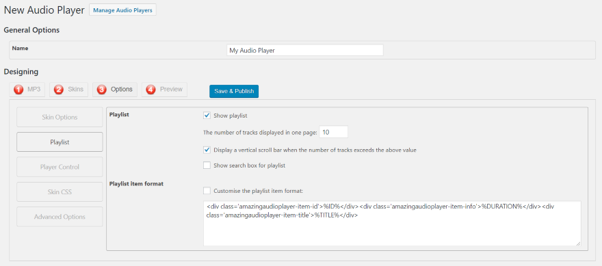Tick Customise the playlist item format

pyautogui.click(x=207, y=190)
